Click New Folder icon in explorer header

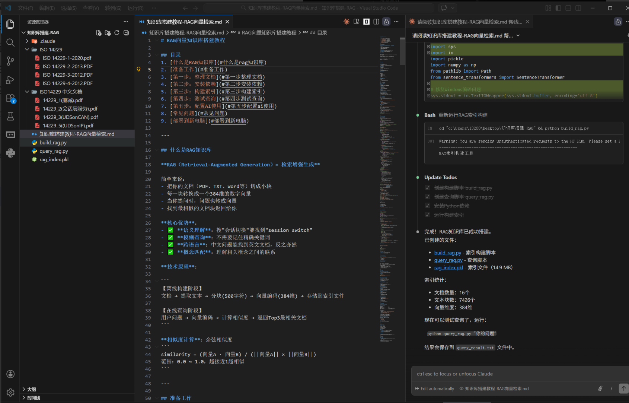pyautogui.click(x=108, y=33)
